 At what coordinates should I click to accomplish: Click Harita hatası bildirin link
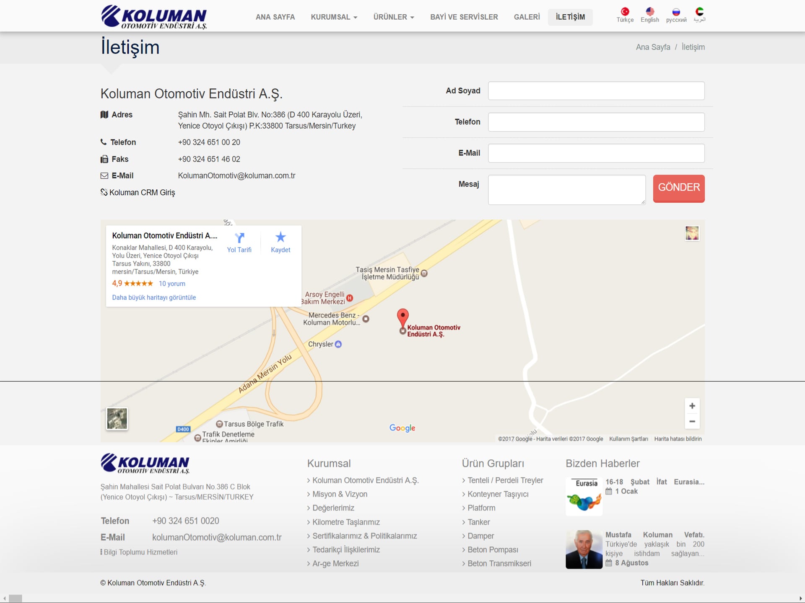point(678,439)
